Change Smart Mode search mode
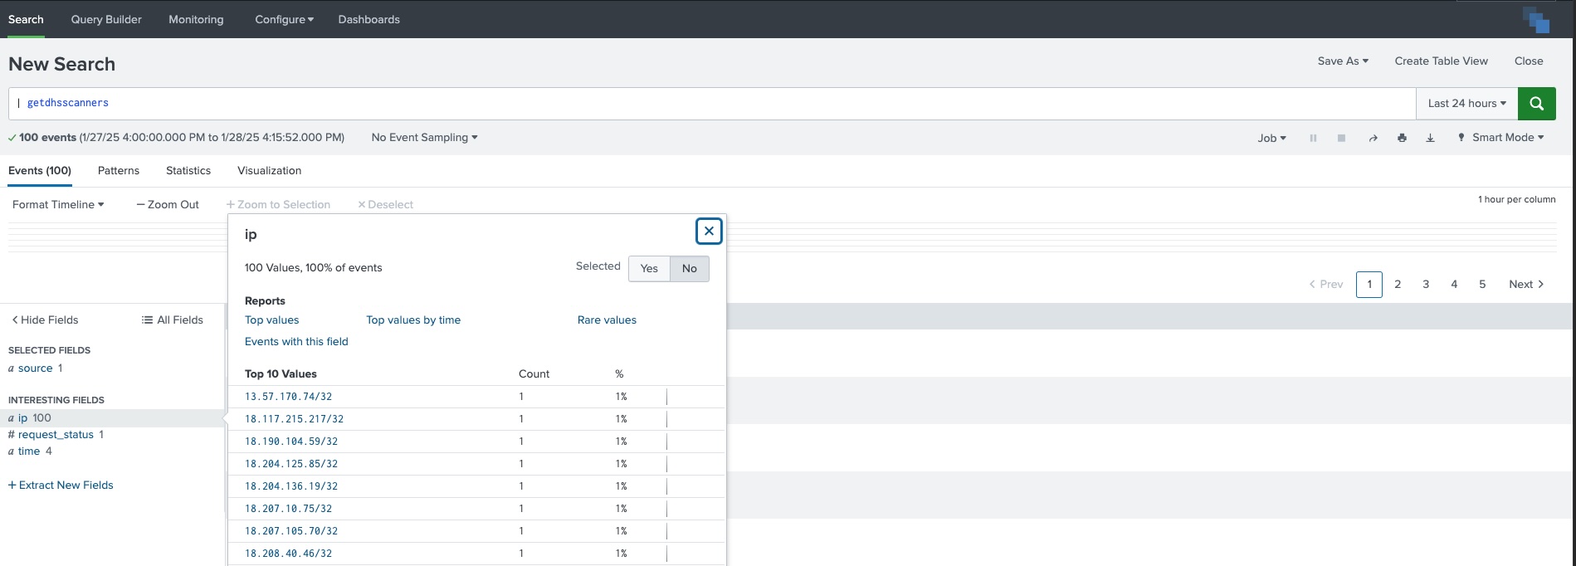The height and width of the screenshot is (566, 1576). pos(1501,138)
